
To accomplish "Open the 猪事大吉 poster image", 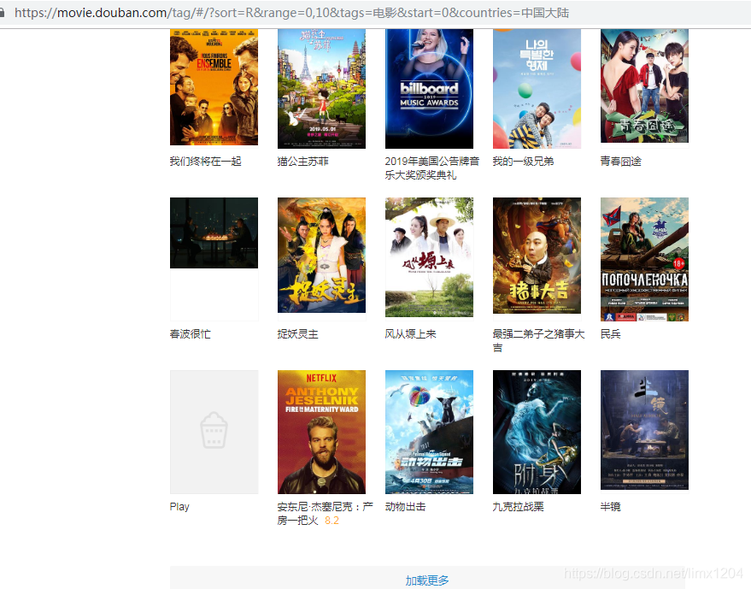I will pyautogui.click(x=537, y=256).
